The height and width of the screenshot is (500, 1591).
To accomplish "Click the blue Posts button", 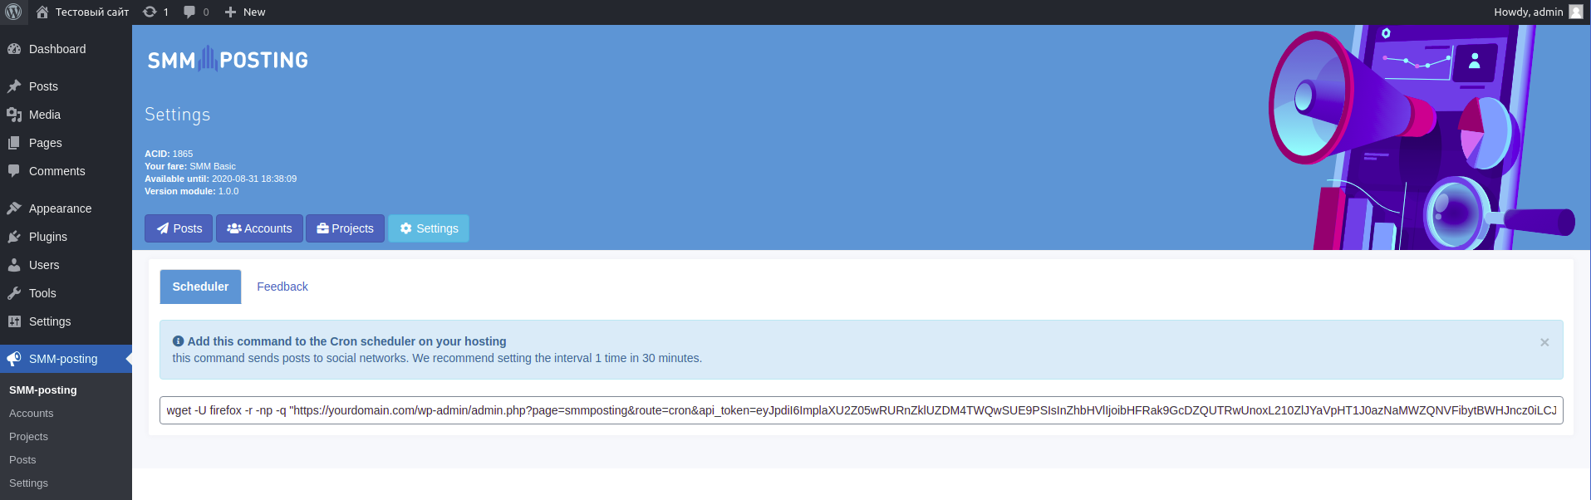I will click(179, 228).
